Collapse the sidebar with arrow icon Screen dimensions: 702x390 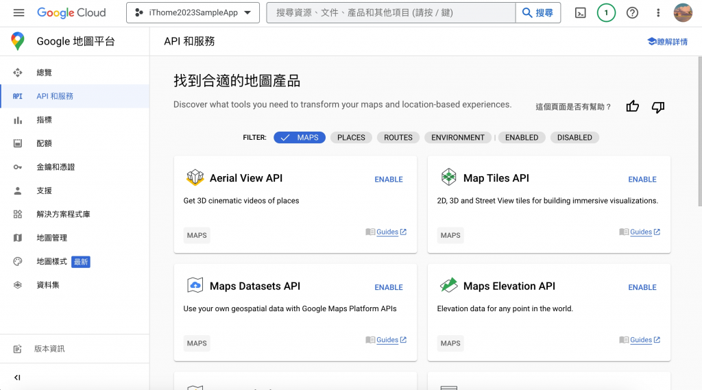pyautogui.click(x=17, y=378)
